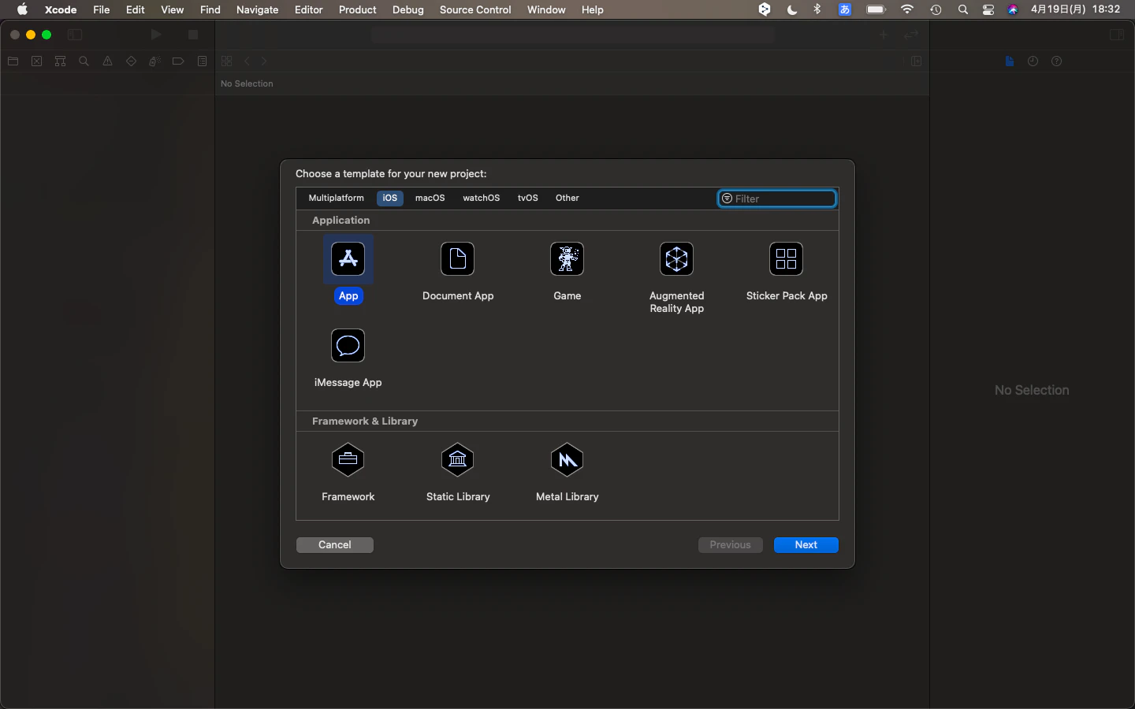This screenshot has width=1135, height=709.
Task: Switch to the Multiplatform tab
Action: (x=337, y=199)
